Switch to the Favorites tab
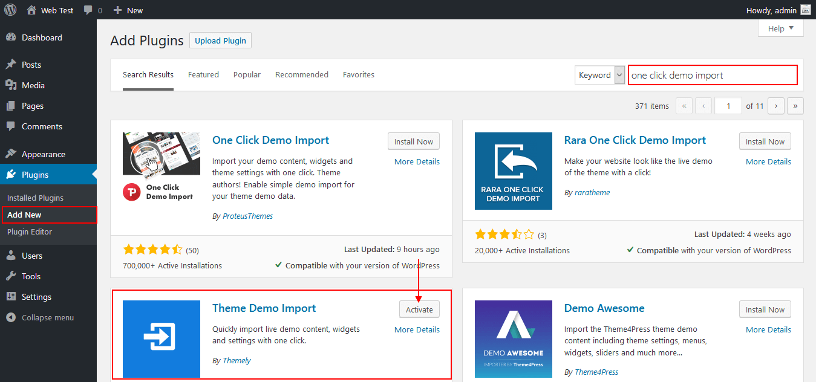Image resolution: width=816 pixels, height=382 pixels. pyautogui.click(x=359, y=74)
